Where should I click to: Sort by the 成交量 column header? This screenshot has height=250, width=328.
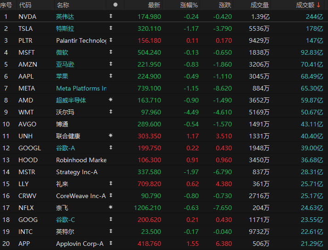[259, 5]
